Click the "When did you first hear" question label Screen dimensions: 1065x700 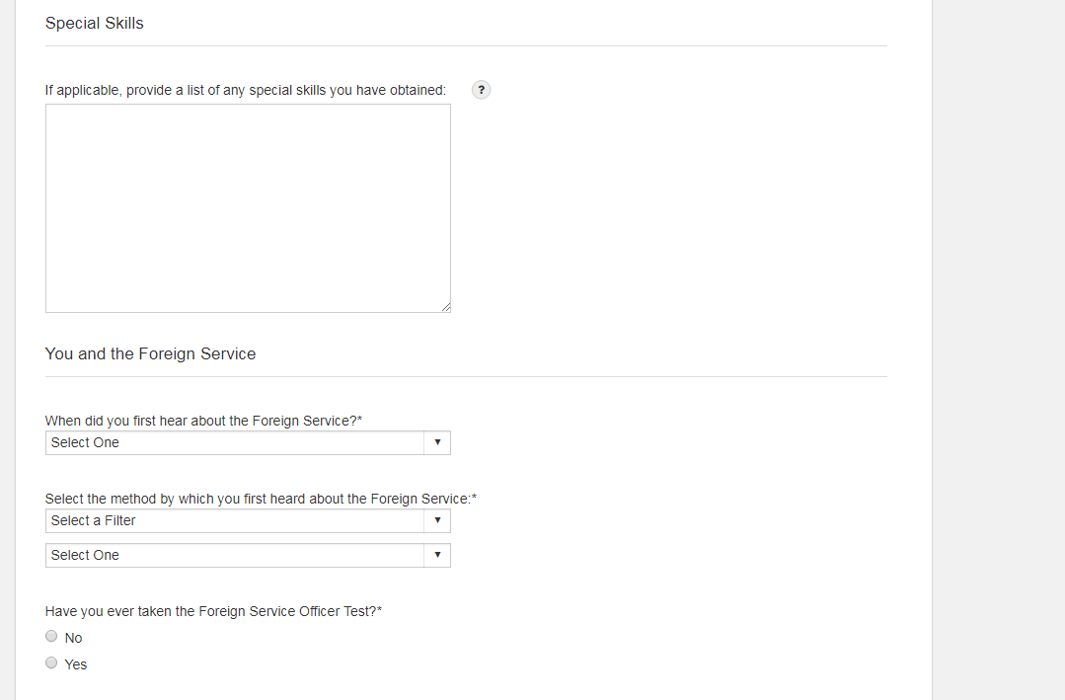coord(203,422)
